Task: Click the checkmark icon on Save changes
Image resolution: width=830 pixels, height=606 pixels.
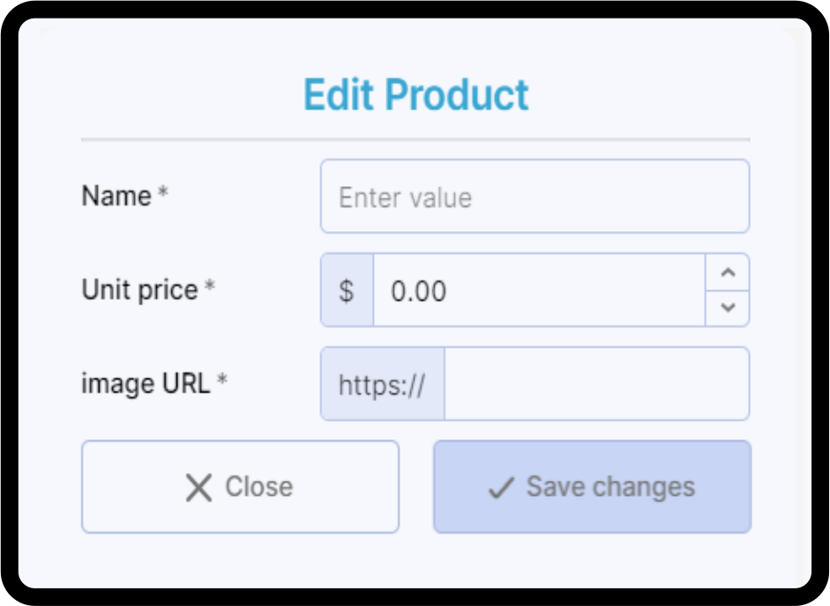Action: coord(501,488)
